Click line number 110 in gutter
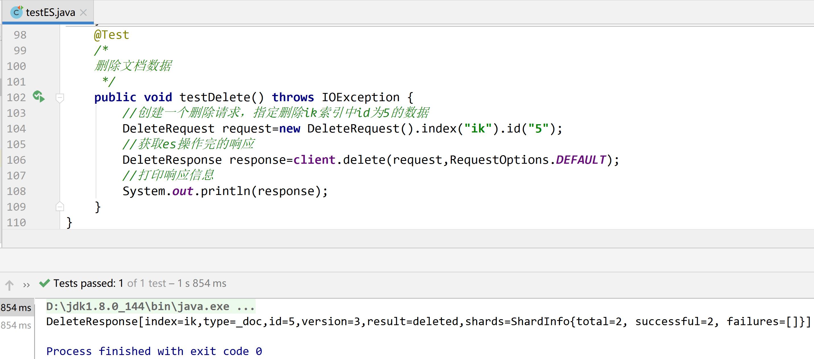Screen dimensions: 814x359 pyautogui.click(x=16, y=222)
